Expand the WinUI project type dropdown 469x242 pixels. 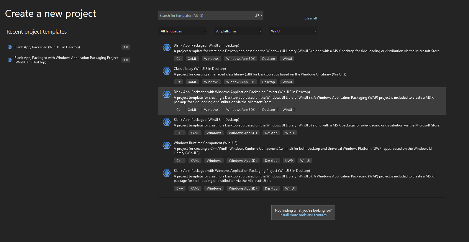point(293,31)
